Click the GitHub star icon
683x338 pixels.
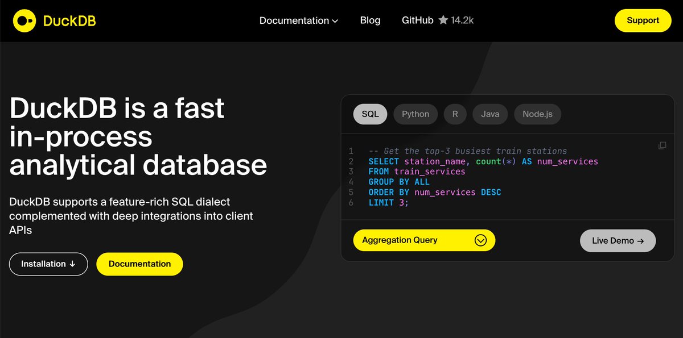coord(443,20)
